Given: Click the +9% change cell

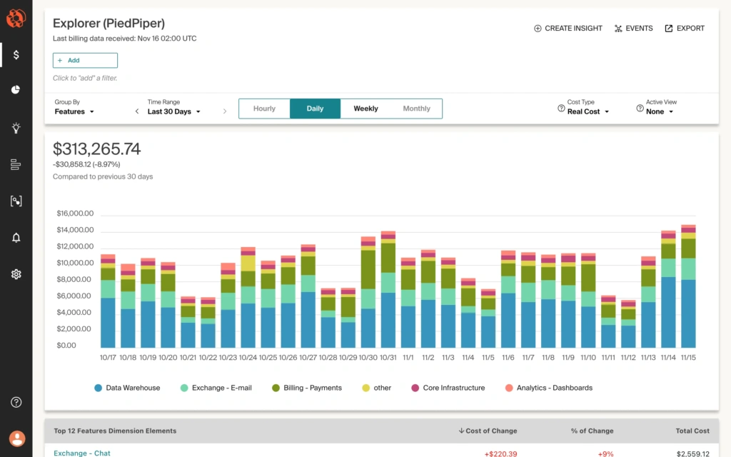Looking at the screenshot, I should coord(605,453).
